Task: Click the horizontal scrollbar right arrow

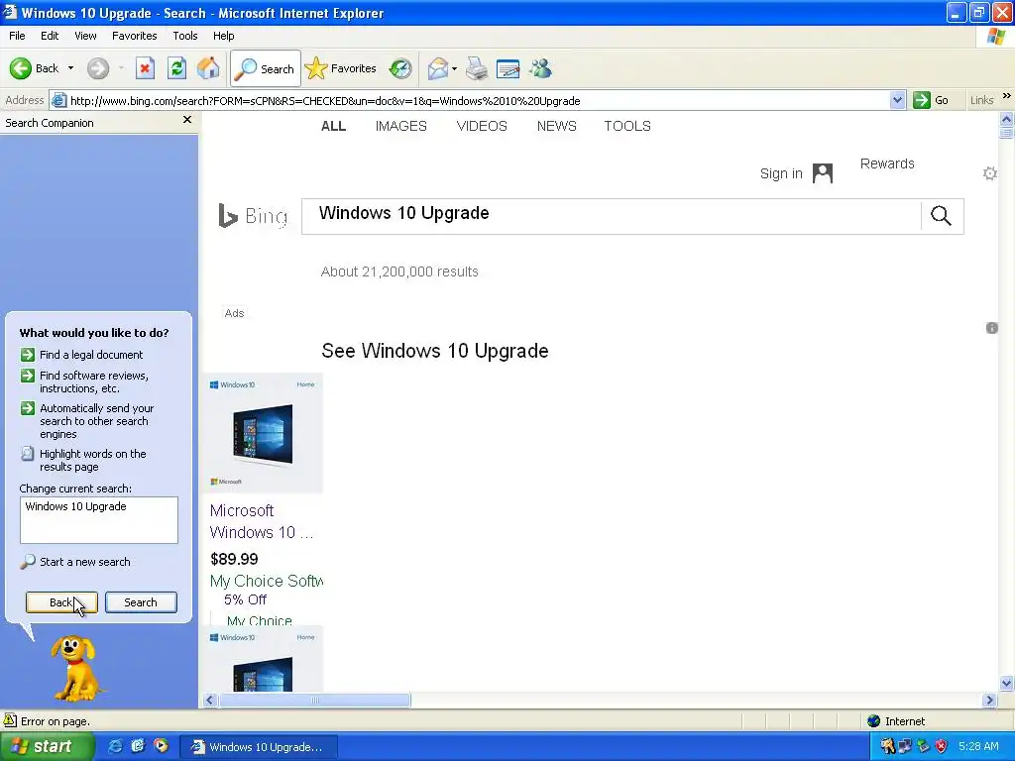Action: [x=989, y=700]
